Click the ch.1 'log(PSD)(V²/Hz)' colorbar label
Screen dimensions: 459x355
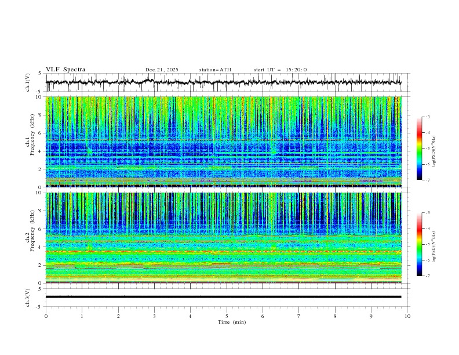pyautogui.click(x=434, y=151)
